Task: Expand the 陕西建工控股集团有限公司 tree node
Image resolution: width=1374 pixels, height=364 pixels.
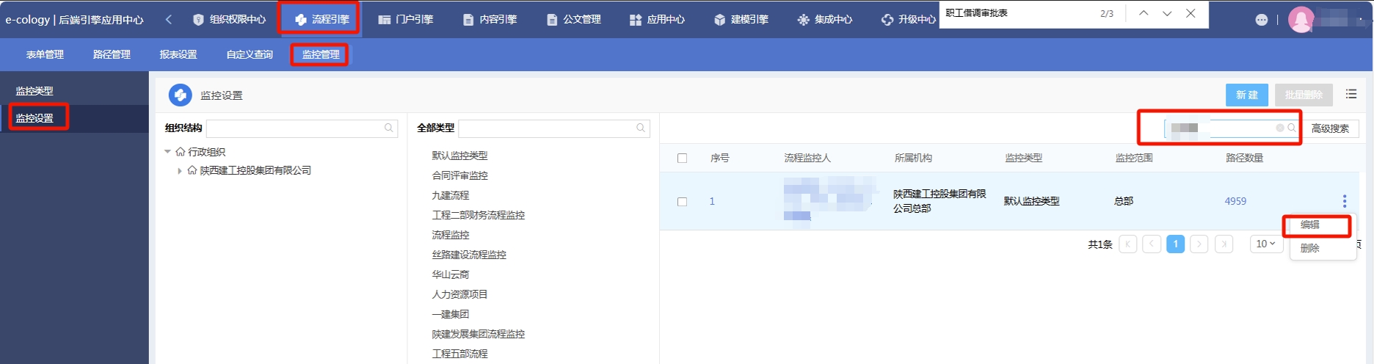Action: coord(180,171)
